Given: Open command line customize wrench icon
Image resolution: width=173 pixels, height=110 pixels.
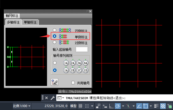Looking at the screenshot, I should click(53, 98).
